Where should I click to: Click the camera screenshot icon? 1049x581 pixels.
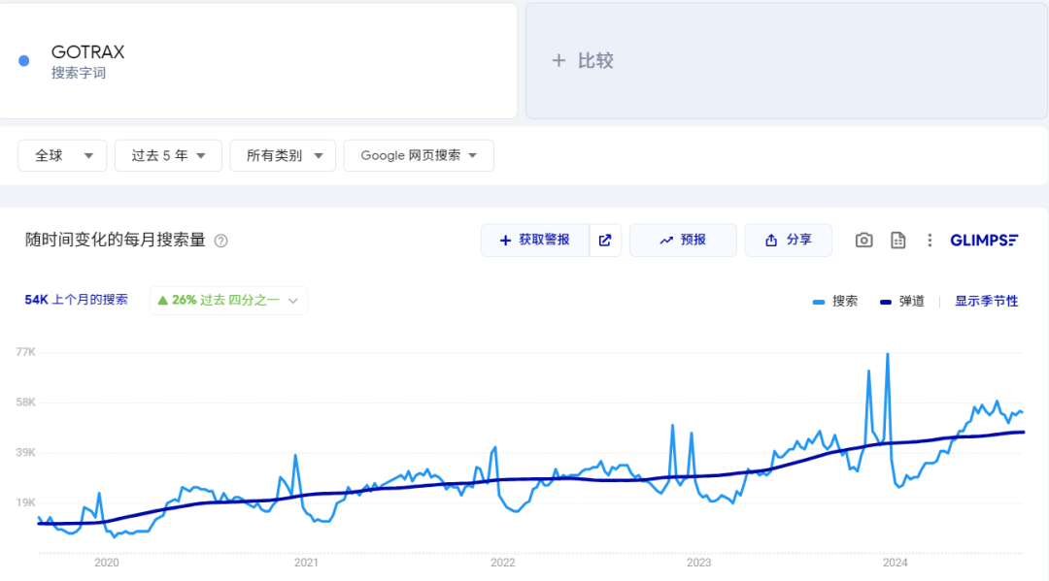click(x=863, y=240)
